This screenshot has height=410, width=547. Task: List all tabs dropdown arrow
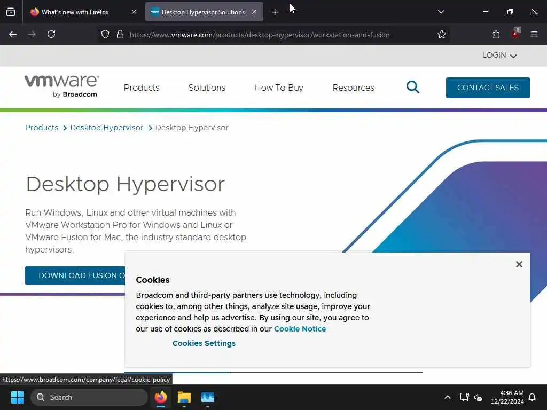[441, 12]
